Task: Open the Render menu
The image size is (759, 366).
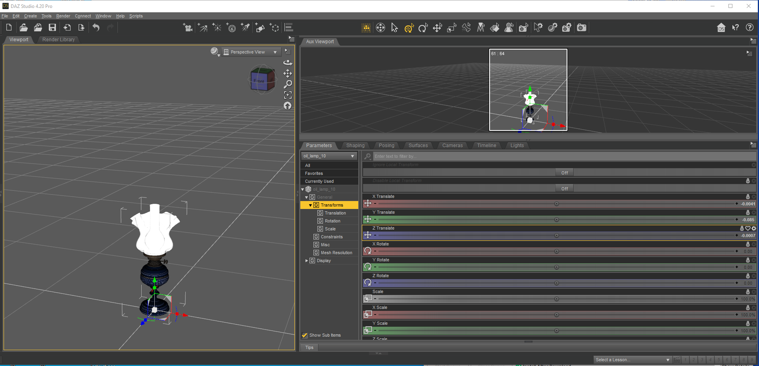Action: 63,16
